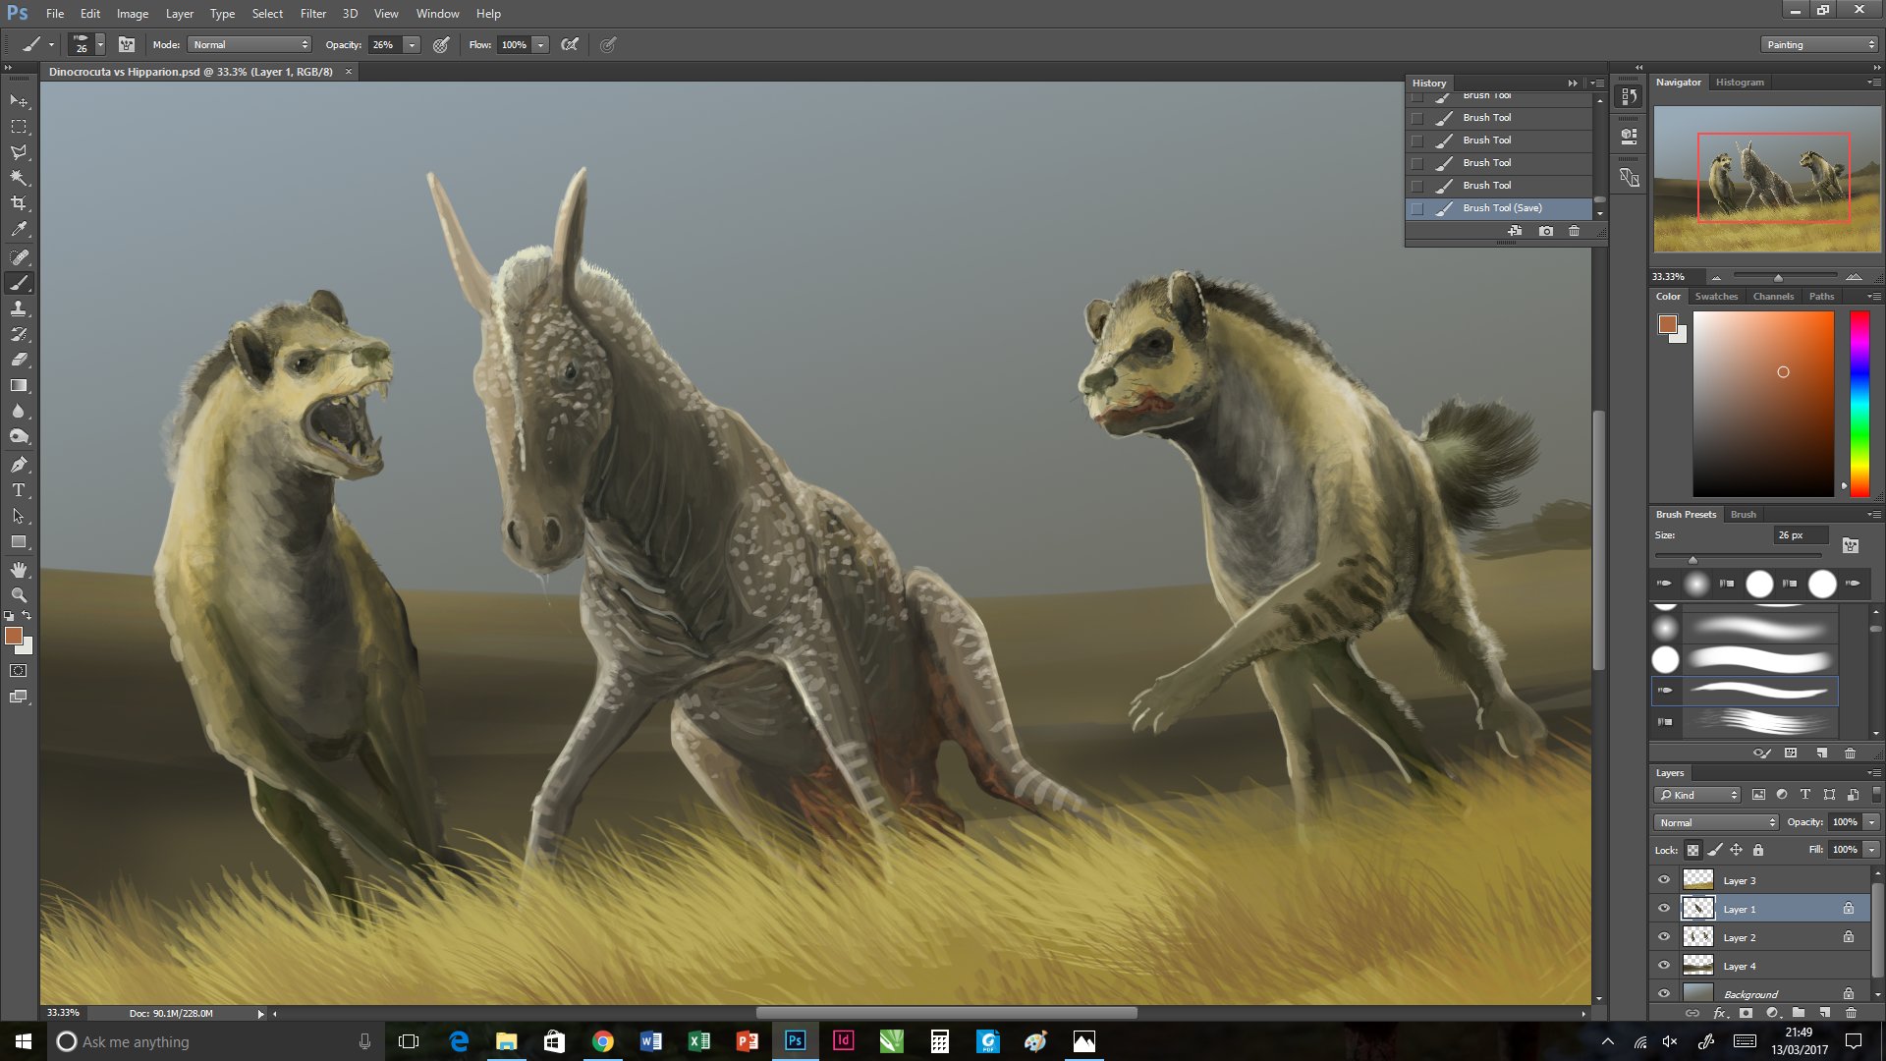This screenshot has width=1886, height=1061.
Task: Open the layer Fill dropdown arrow
Action: 1871,850
